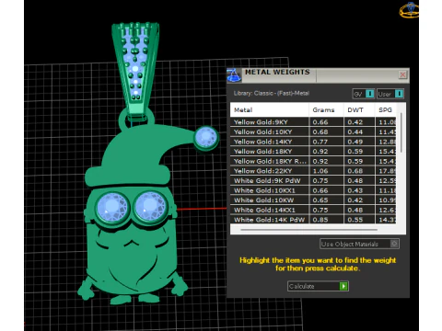Click the 0.55 DWT value for 14K PdW
442x331 pixels.
point(355,220)
